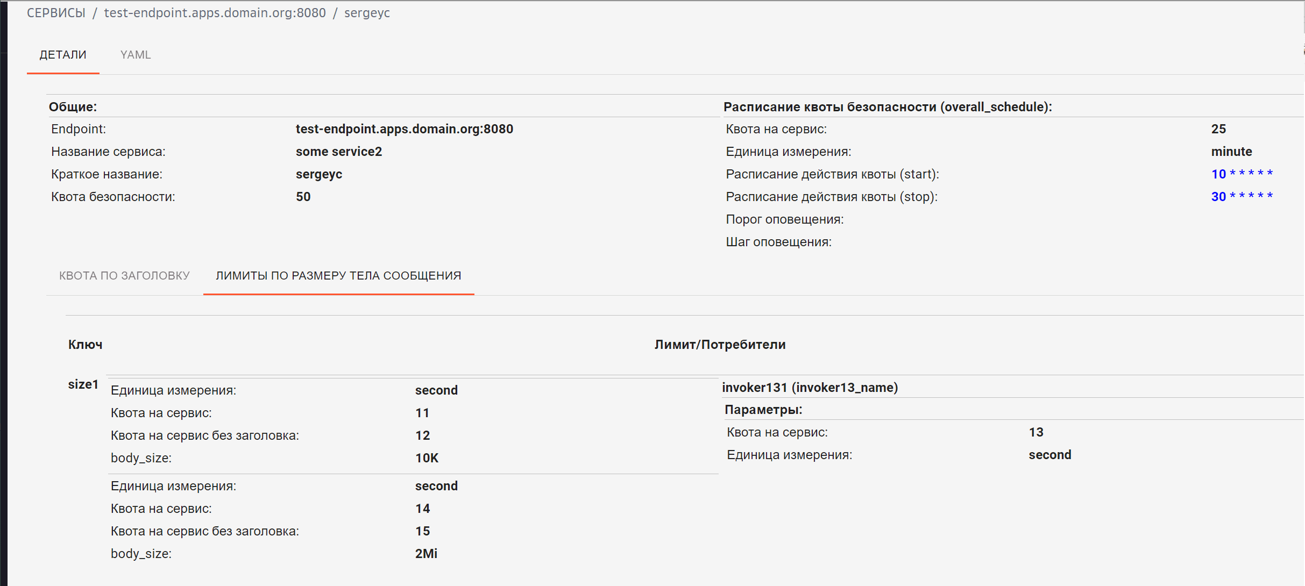
Task: Click the body_size value 2Mi
Action: point(426,554)
